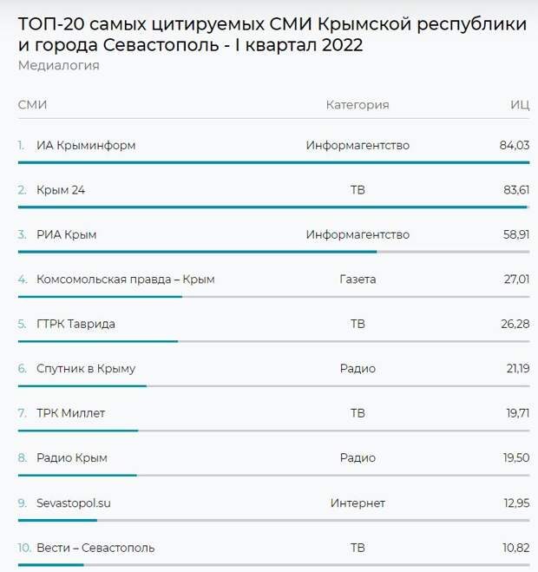Image resolution: width=538 pixels, height=572 pixels.
Task: Click the ИА Крыминформ index bar
Action: tap(260, 162)
